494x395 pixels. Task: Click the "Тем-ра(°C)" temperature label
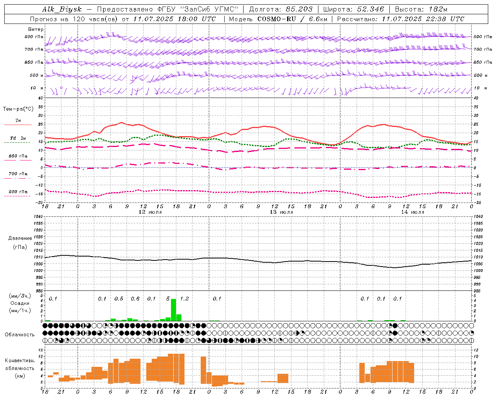[x=18, y=109]
